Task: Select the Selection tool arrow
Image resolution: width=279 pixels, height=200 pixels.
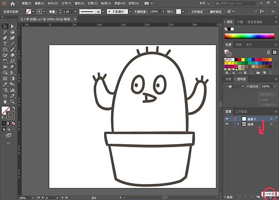Action: 5,26
